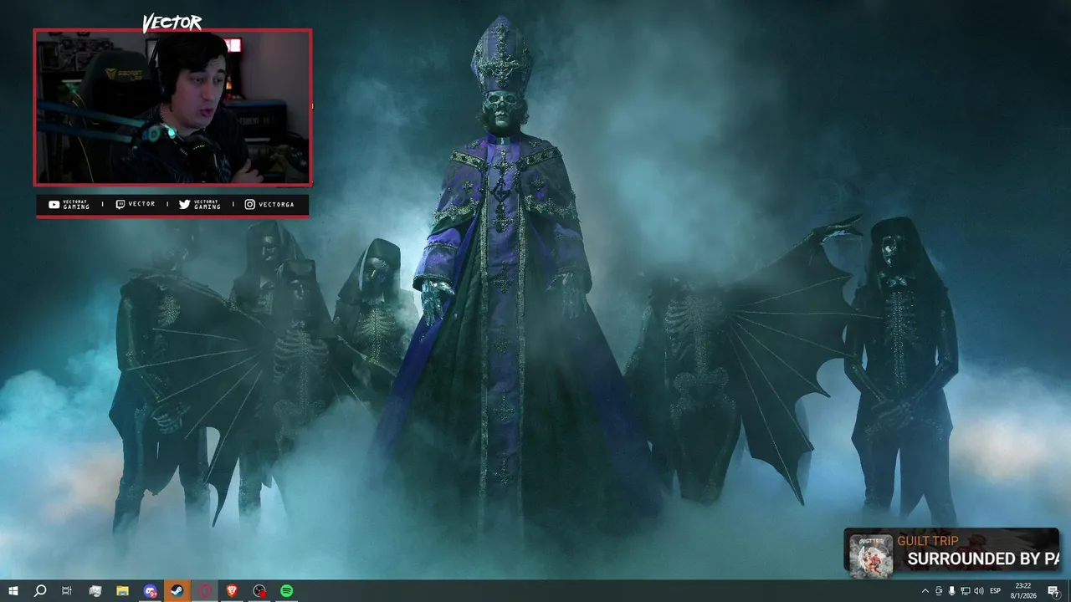
Task: Launch Brave browser from taskbar
Action: pos(232,591)
